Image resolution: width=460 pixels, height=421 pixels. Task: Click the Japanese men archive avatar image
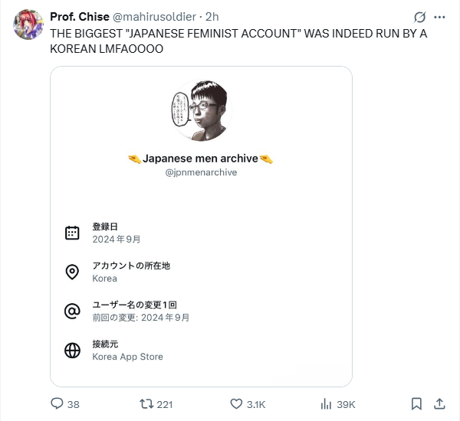(x=201, y=110)
